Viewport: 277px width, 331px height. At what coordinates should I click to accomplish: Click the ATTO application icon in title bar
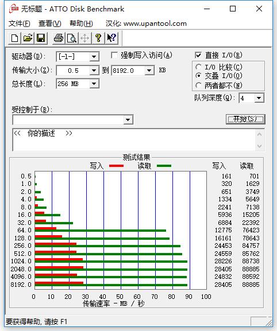[x=14, y=9]
